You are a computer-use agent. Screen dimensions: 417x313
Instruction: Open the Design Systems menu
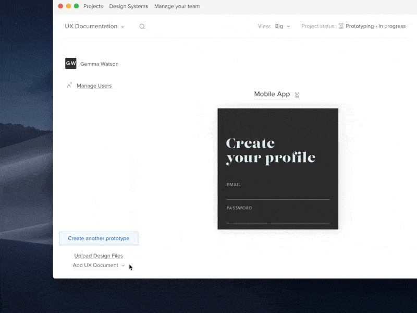point(128,6)
